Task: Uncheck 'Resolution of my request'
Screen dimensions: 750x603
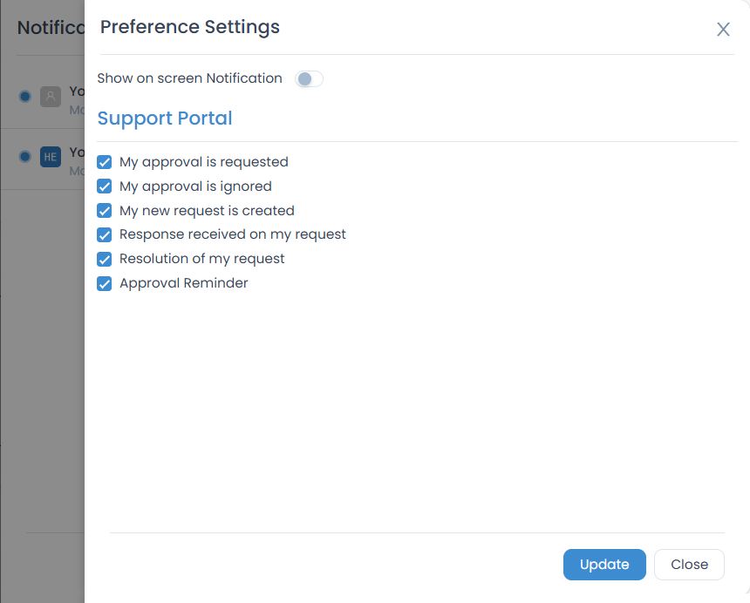Action: click(x=105, y=259)
